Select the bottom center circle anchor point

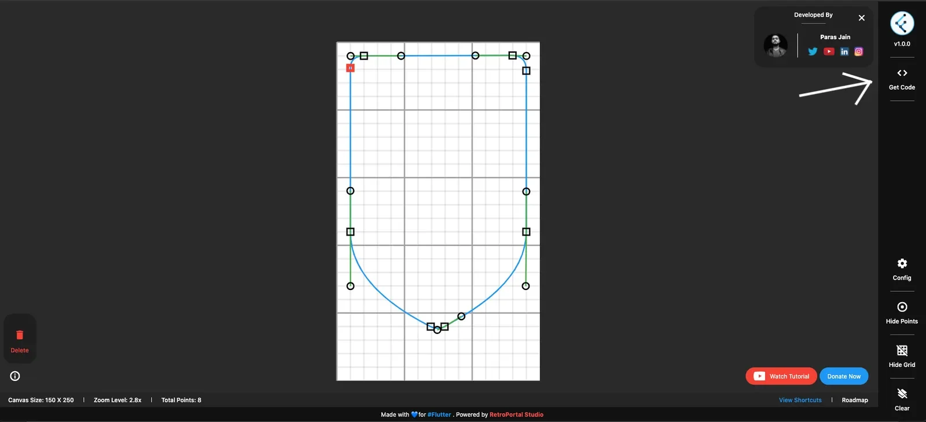pyautogui.click(x=437, y=330)
